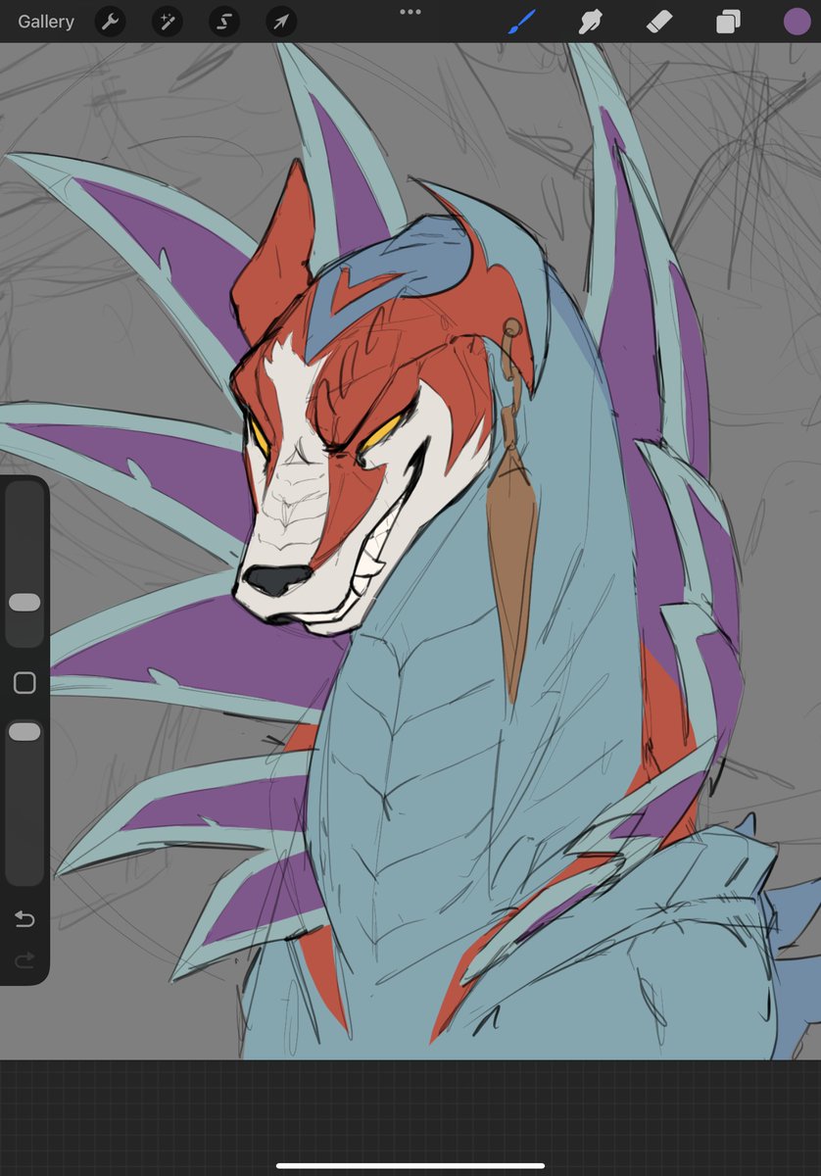Activate the Selection tool
821x1176 pixels.
(223, 22)
